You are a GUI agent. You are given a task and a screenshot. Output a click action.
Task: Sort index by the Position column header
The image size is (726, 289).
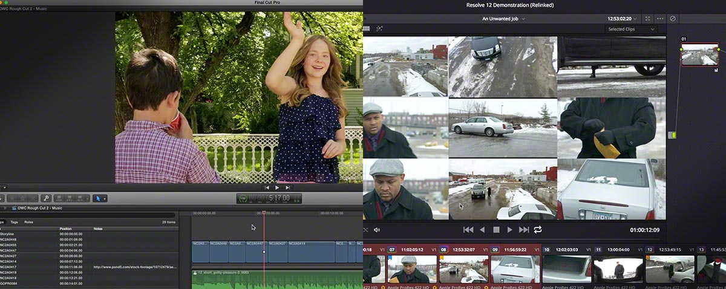pyautogui.click(x=65, y=229)
